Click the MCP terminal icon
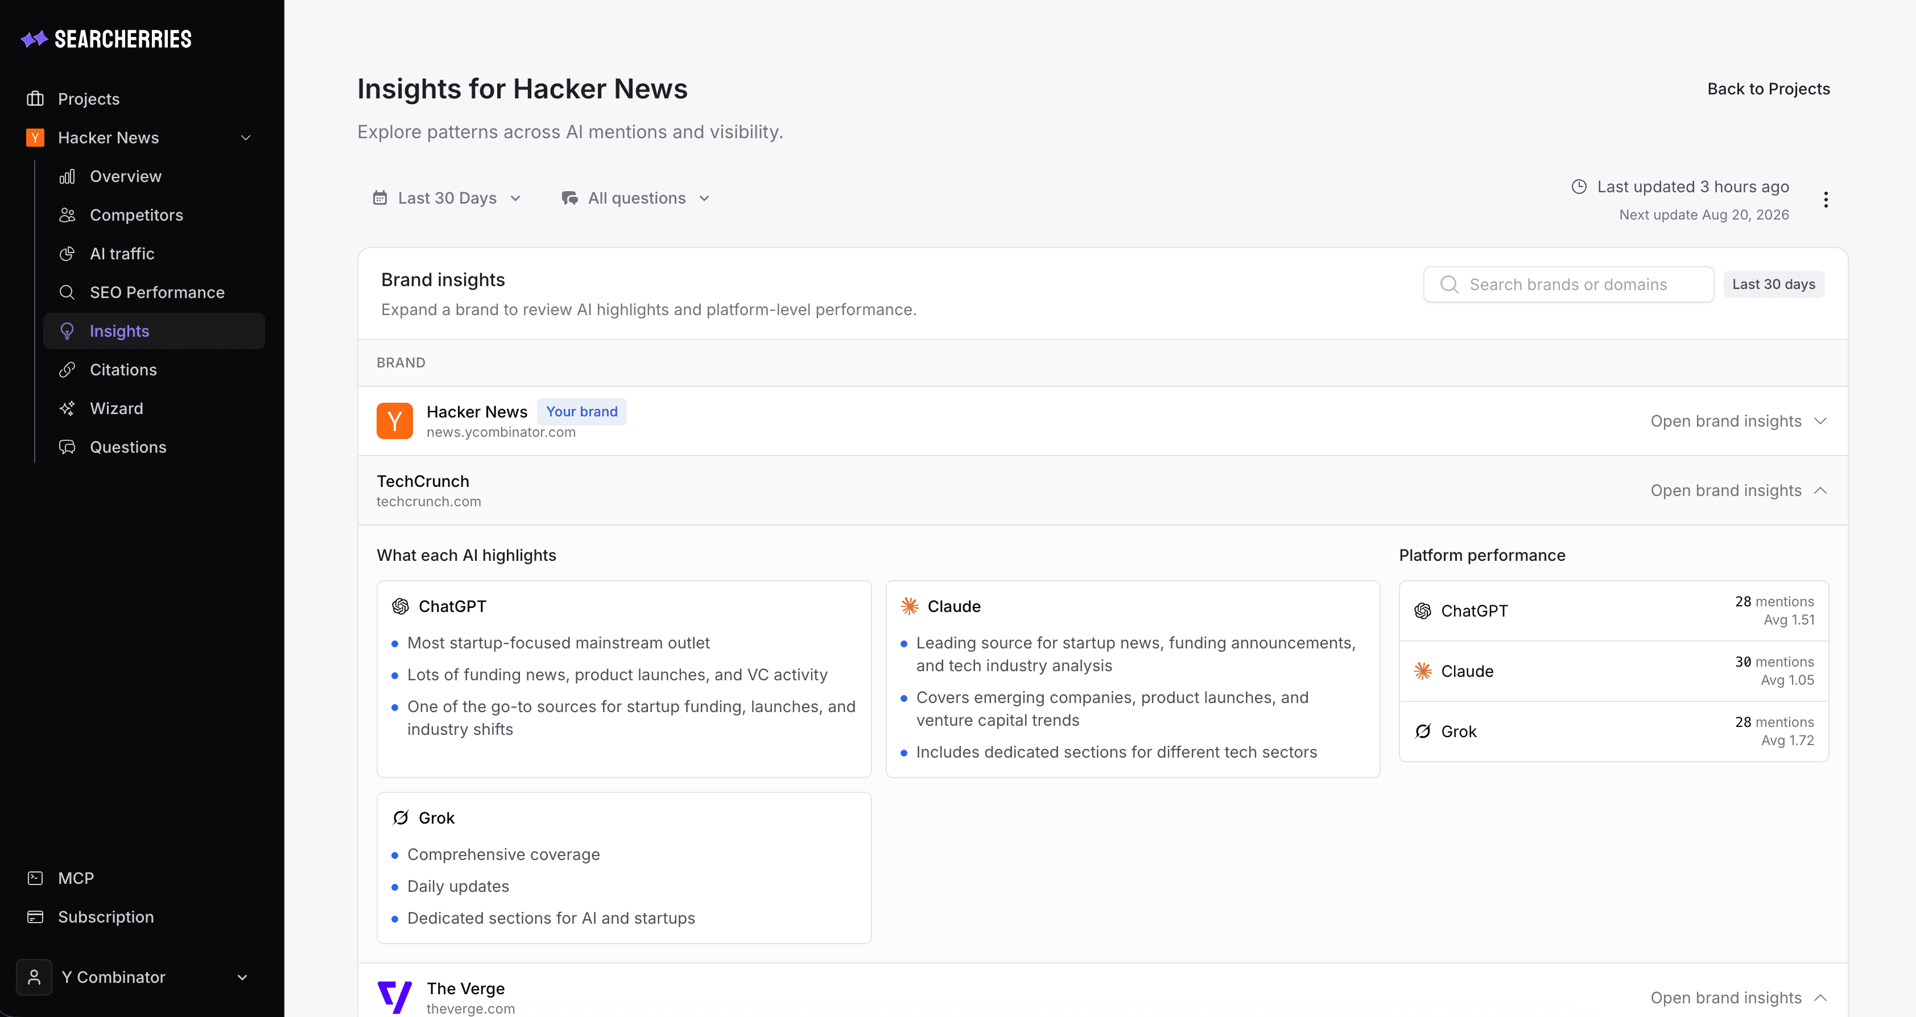 (35, 878)
